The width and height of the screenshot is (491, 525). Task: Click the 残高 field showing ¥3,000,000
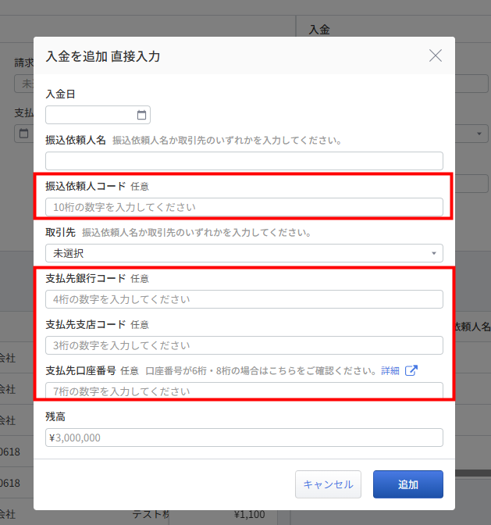pos(244,437)
